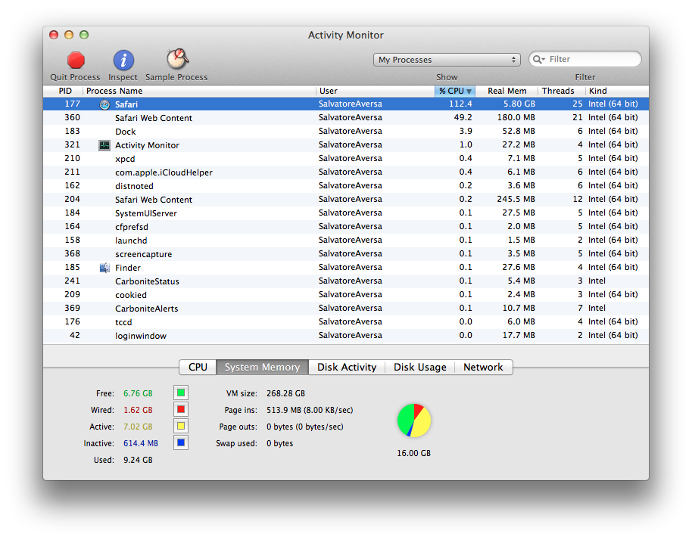Click the Sample Process magnifier icon

click(177, 59)
